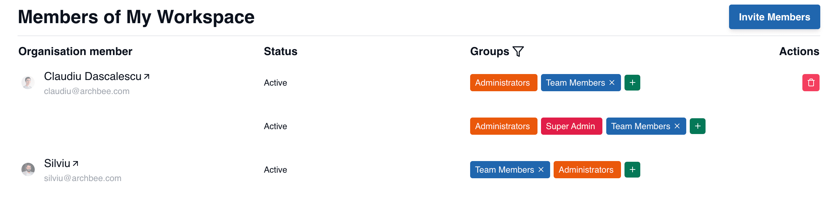Select Claudiu Dascalescu's avatar picture
Viewport: 835px width, 200px height.
(x=28, y=82)
